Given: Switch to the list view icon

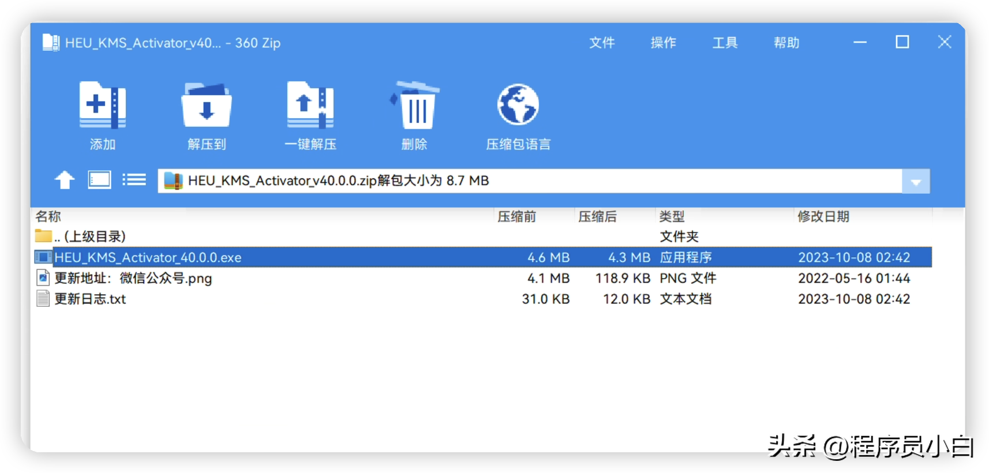Looking at the screenshot, I should [134, 180].
